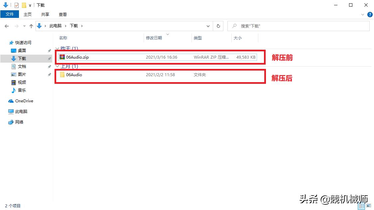Screen dimensions: 374x210
Task: Open OneDrive in the navigation pane
Action: pos(24,101)
